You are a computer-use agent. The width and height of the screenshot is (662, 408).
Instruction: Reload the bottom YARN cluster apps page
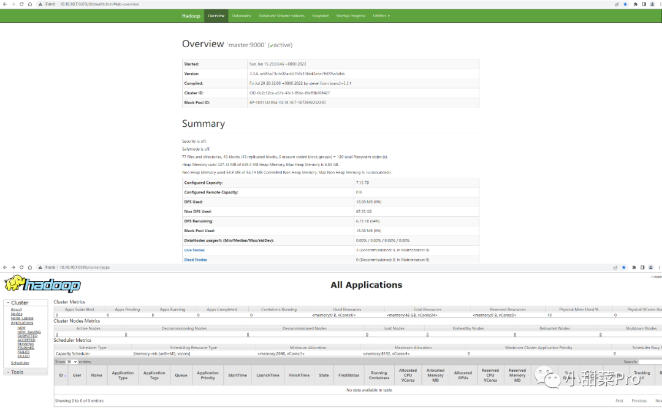point(21,268)
